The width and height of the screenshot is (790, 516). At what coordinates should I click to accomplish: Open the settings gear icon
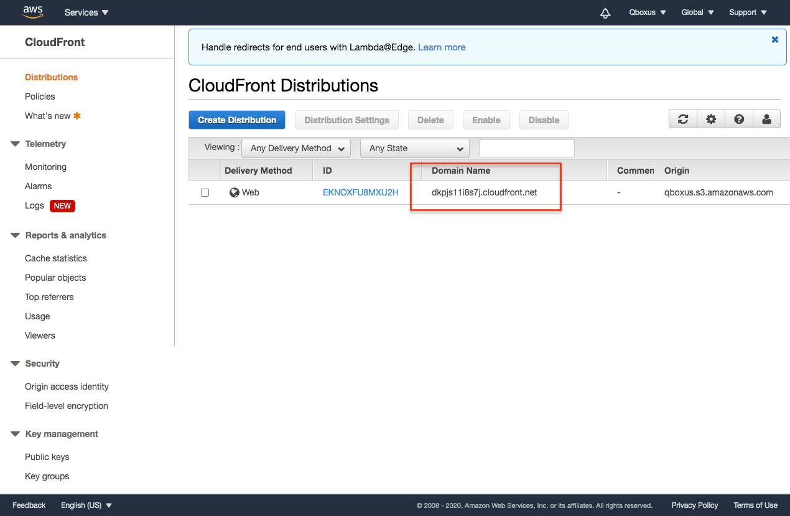[711, 120]
